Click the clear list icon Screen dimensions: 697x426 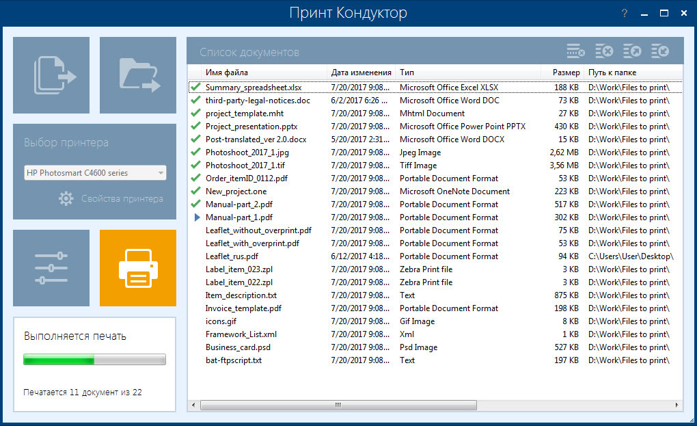point(604,51)
